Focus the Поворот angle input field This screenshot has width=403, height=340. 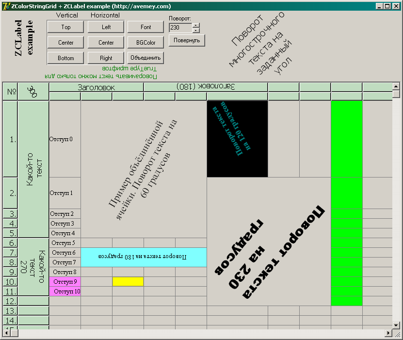coord(180,28)
